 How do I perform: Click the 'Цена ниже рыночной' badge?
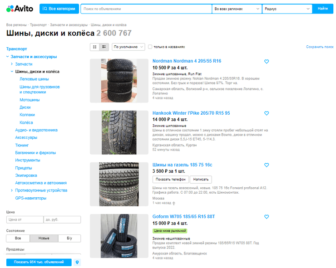tap(170, 231)
